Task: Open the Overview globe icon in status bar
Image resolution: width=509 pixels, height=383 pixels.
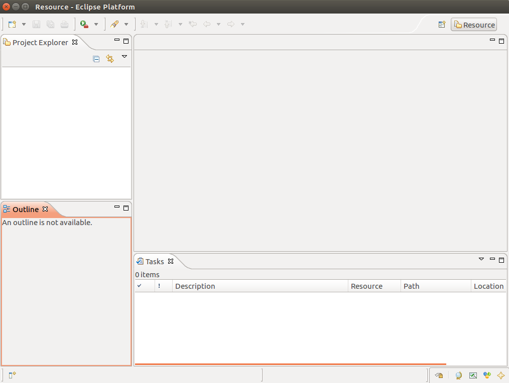Action: click(458, 375)
